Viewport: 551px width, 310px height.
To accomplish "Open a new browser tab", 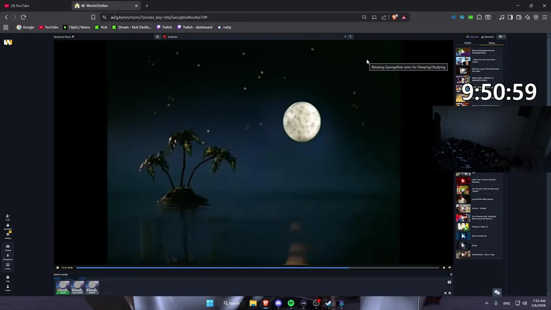I will coord(147,6).
